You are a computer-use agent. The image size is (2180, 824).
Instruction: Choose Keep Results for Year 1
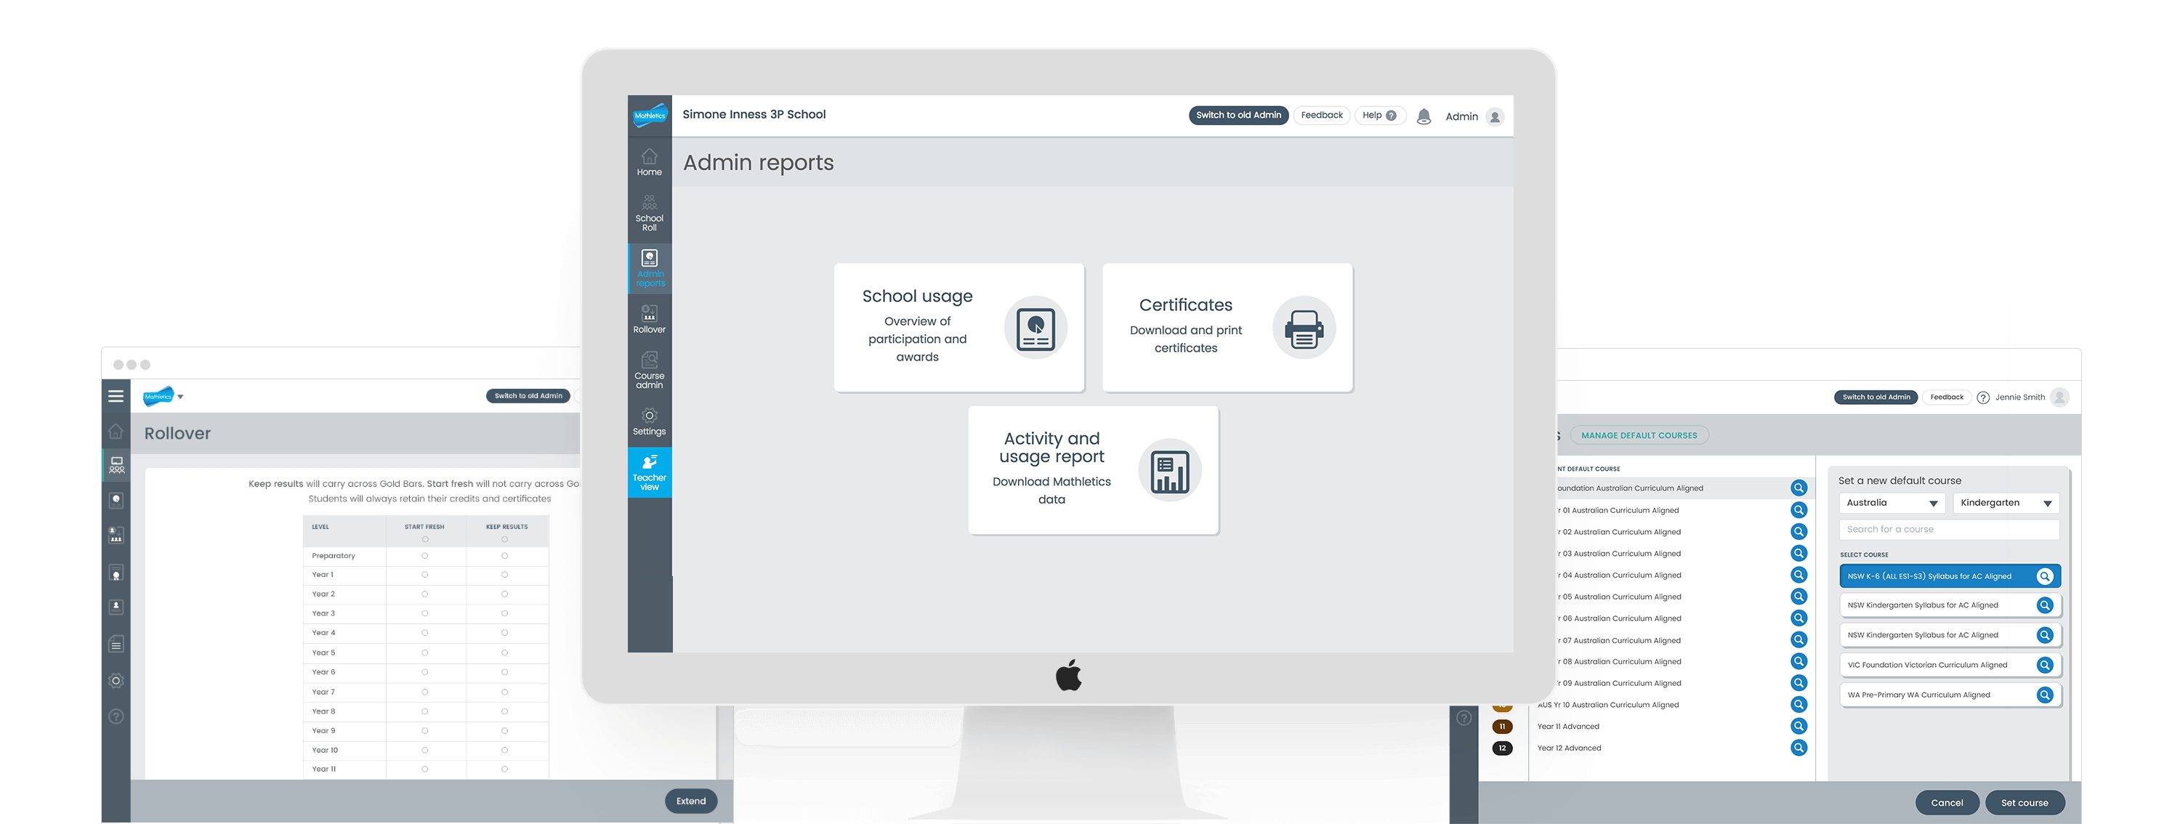[x=504, y=575]
